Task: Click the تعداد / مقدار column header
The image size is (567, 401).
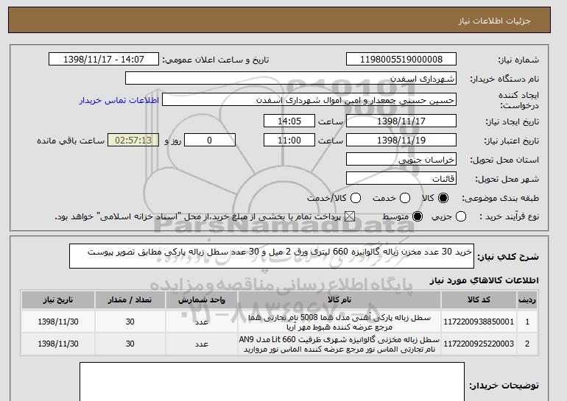Action: tap(130, 300)
